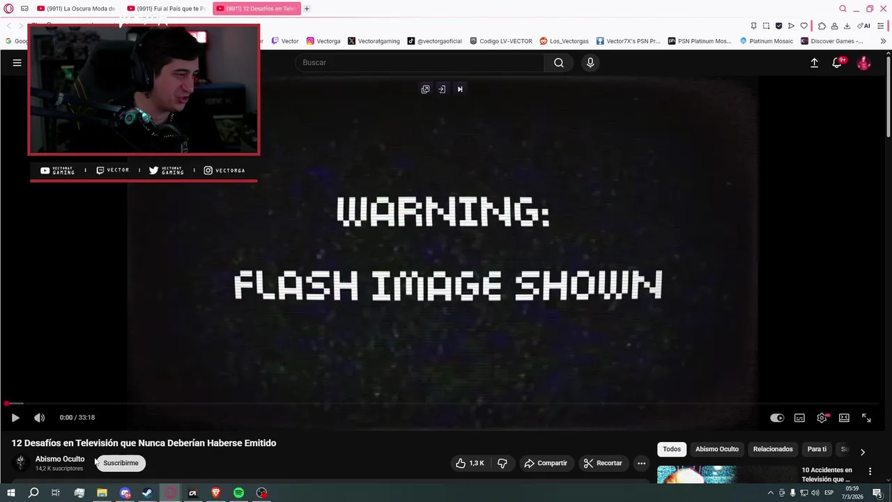Open video quality settings gear

click(x=822, y=418)
